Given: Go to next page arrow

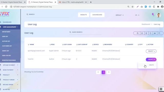Looking at the screenshot, I should 108,72.
